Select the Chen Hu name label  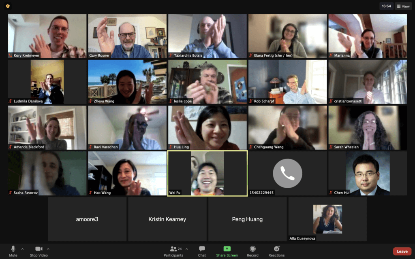(341, 193)
